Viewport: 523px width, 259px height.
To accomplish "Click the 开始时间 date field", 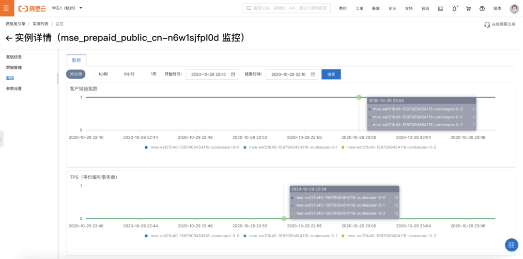I will coord(212,74).
